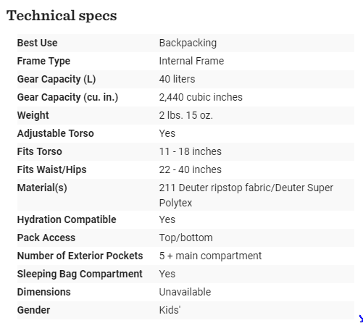Click the blue arrow icon at bottom right
This screenshot has width=363, height=323.
tap(361, 318)
